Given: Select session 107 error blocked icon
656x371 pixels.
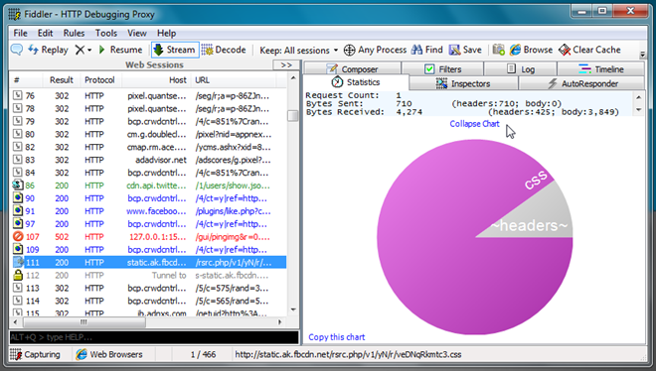Looking at the screenshot, I should [x=18, y=237].
